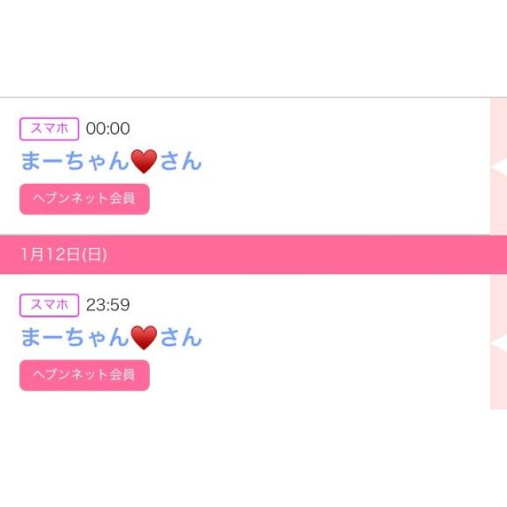The height and width of the screenshot is (507, 507).
Task: Click the 1月12日(日) date header label
Action: pyautogui.click(x=64, y=254)
